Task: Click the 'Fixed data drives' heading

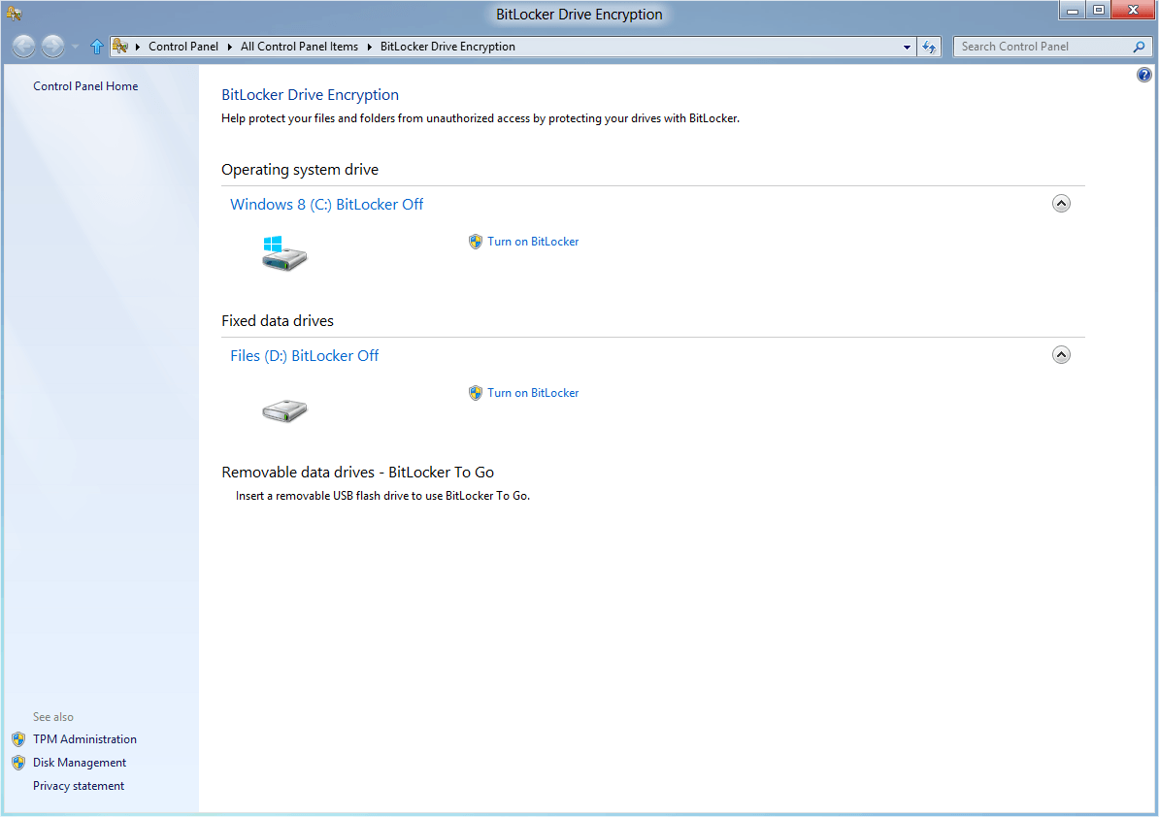Action: click(278, 321)
